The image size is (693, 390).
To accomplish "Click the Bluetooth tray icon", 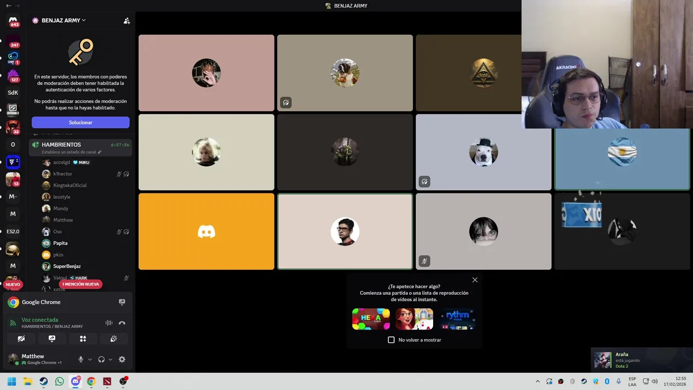I will (607, 381).
